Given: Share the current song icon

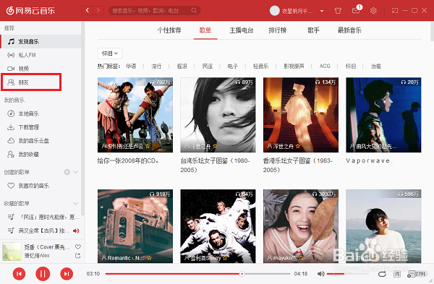Looking at the screenshot, I should [x=78, y=256].
